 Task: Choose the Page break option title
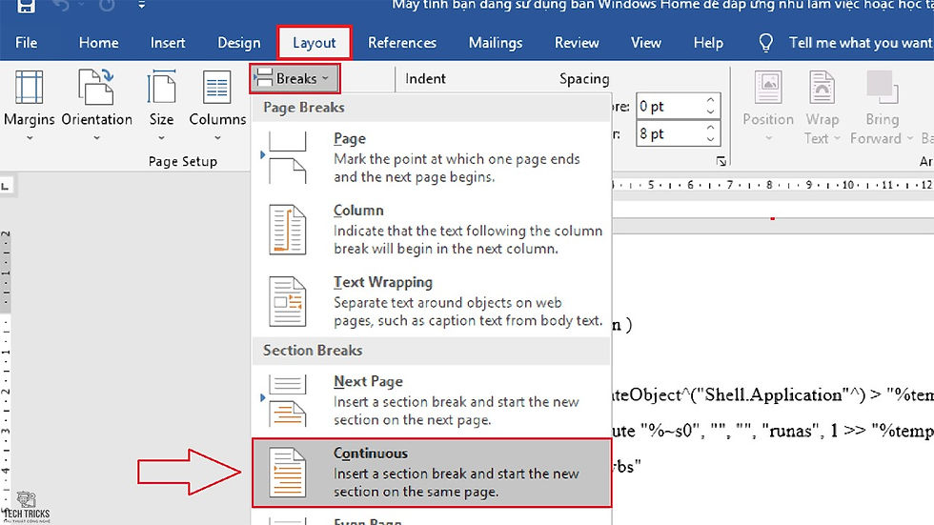(350, 139)
